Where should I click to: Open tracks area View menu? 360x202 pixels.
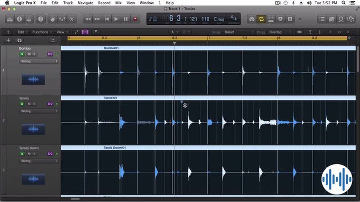click(x=62, y=32)
